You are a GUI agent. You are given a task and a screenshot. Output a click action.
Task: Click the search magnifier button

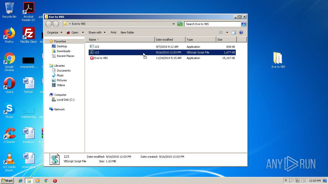(x=244, y=24)
